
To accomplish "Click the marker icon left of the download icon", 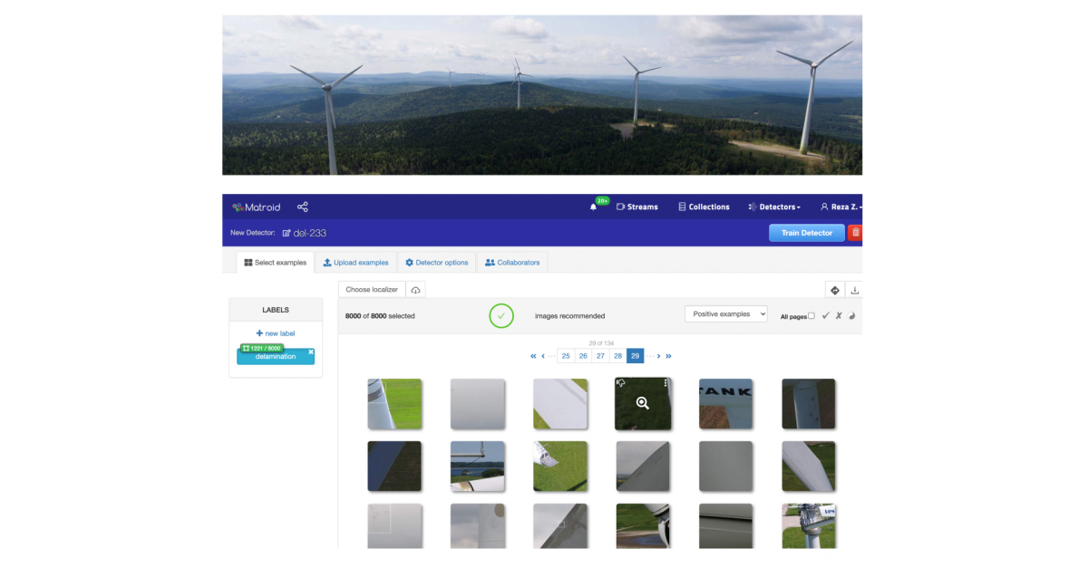I will [835, 290].
